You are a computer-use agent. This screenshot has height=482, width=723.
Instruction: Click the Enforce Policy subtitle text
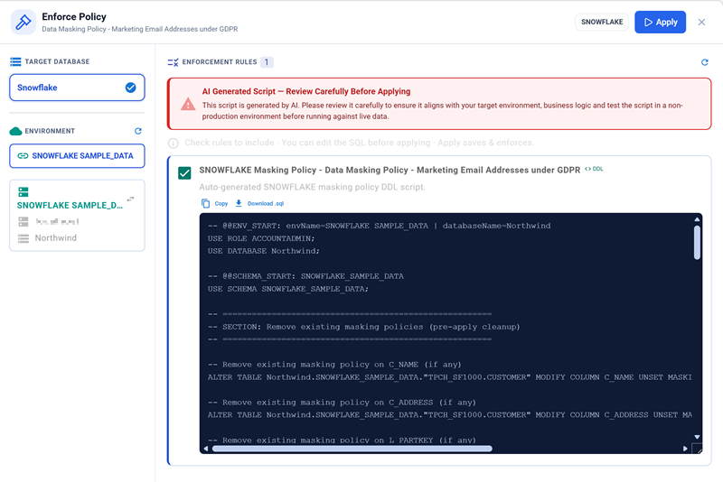tap(140, 29)
